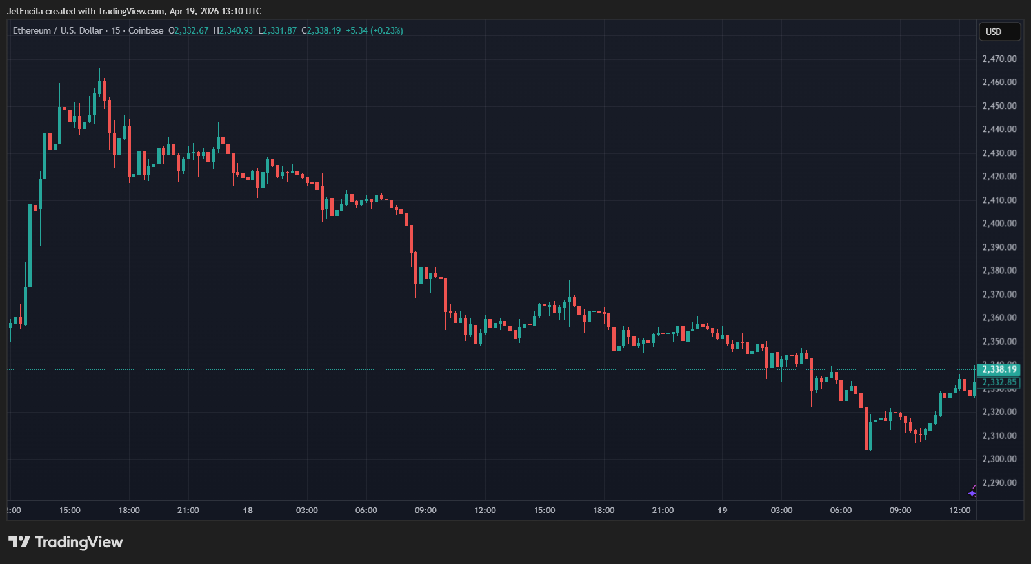Click the Open value 2,332.67 in legend
Viewport: 1031px width, 564px height.
[x=191, y=30]
